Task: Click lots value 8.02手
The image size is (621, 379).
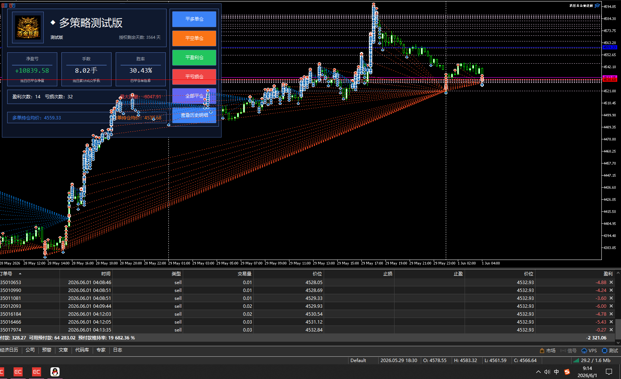Action: [x=86, y=70]
